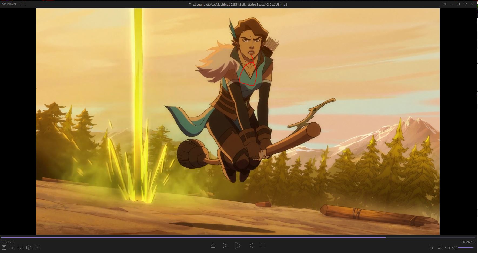This screenshot has width=478, height=253.
Task: Capture the frame with the screenshot icon
Action: click(37, 248)
